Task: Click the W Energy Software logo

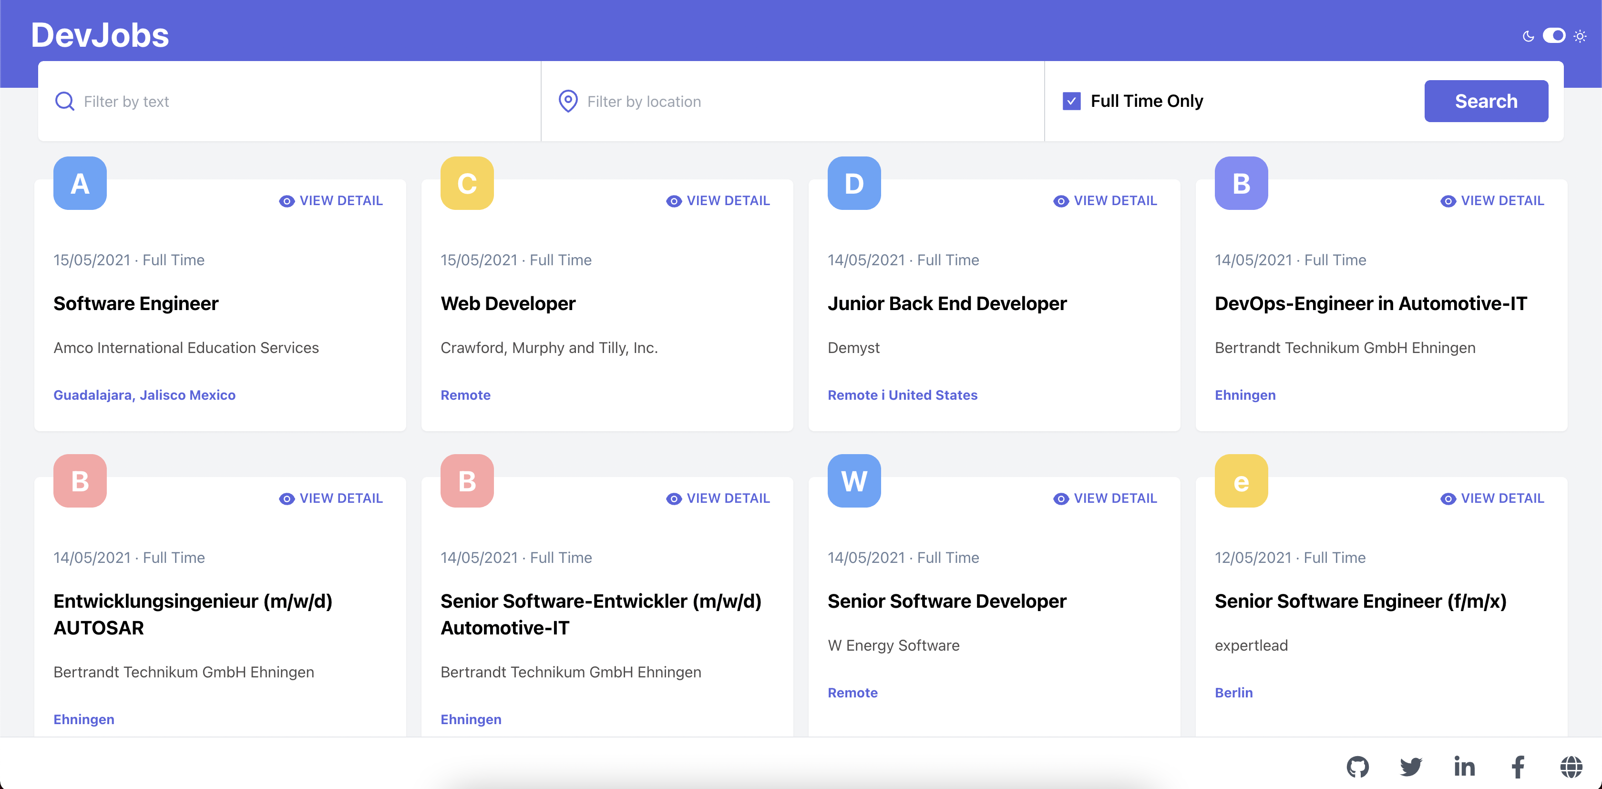Action: (x=854, y=481)
